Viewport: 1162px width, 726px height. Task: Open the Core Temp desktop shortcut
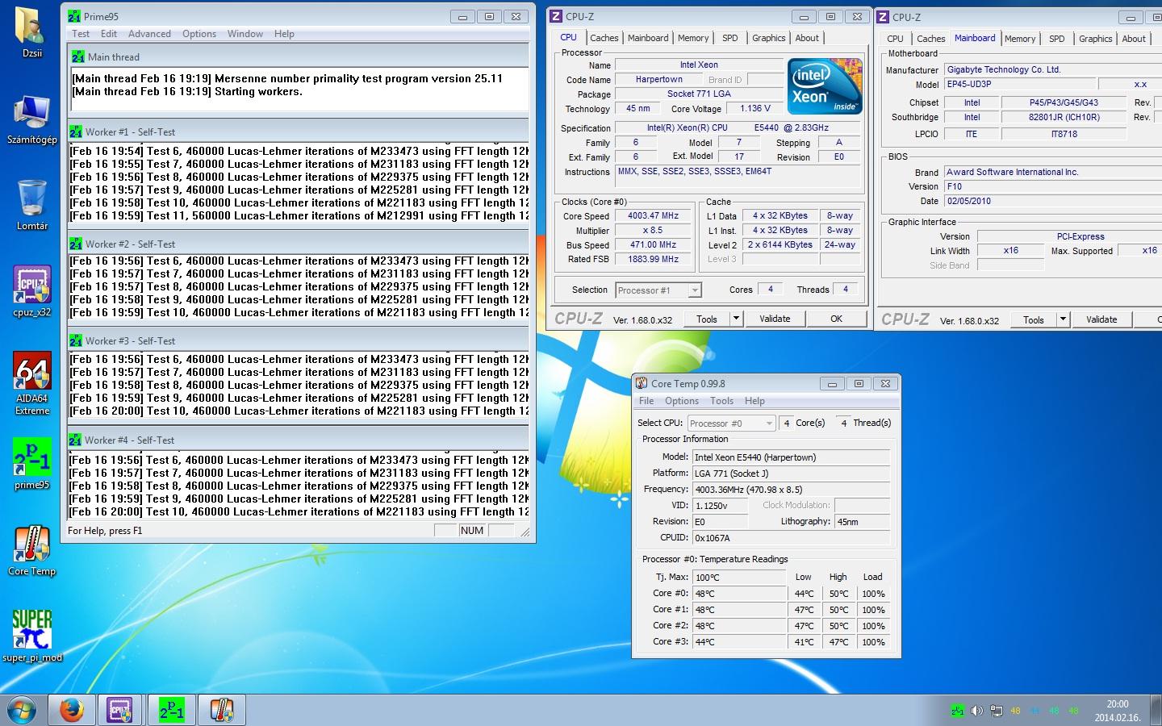point(32,545)
